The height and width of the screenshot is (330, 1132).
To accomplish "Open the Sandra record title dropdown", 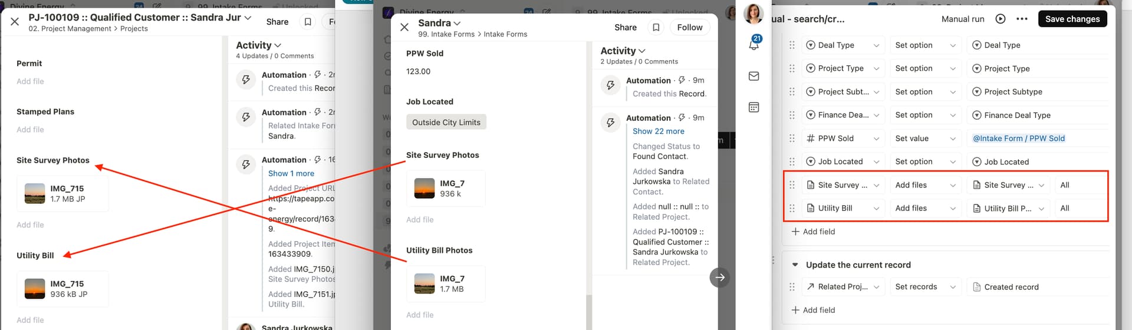I will click(x=440, y=23).
